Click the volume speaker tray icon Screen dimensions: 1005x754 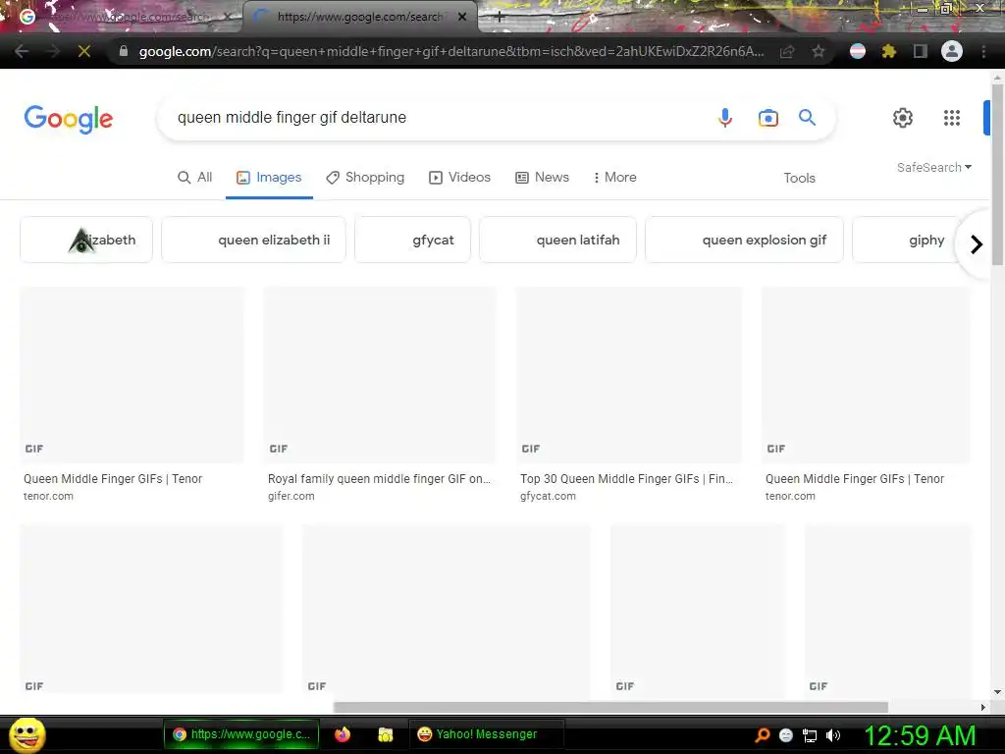click(833, 735)
